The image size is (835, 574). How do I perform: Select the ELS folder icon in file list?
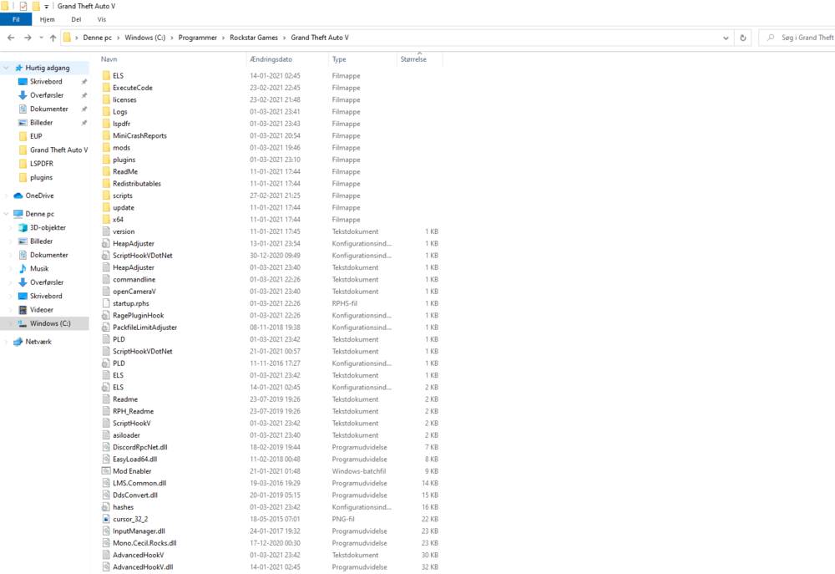click(106, 76)
